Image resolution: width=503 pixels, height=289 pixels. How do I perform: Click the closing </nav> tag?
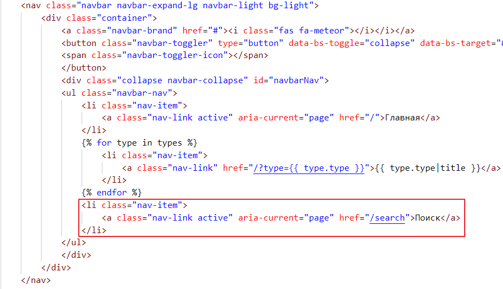36,280
